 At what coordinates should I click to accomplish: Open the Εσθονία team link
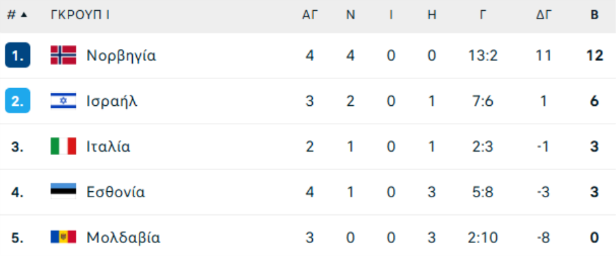click(x=116, y=192)
